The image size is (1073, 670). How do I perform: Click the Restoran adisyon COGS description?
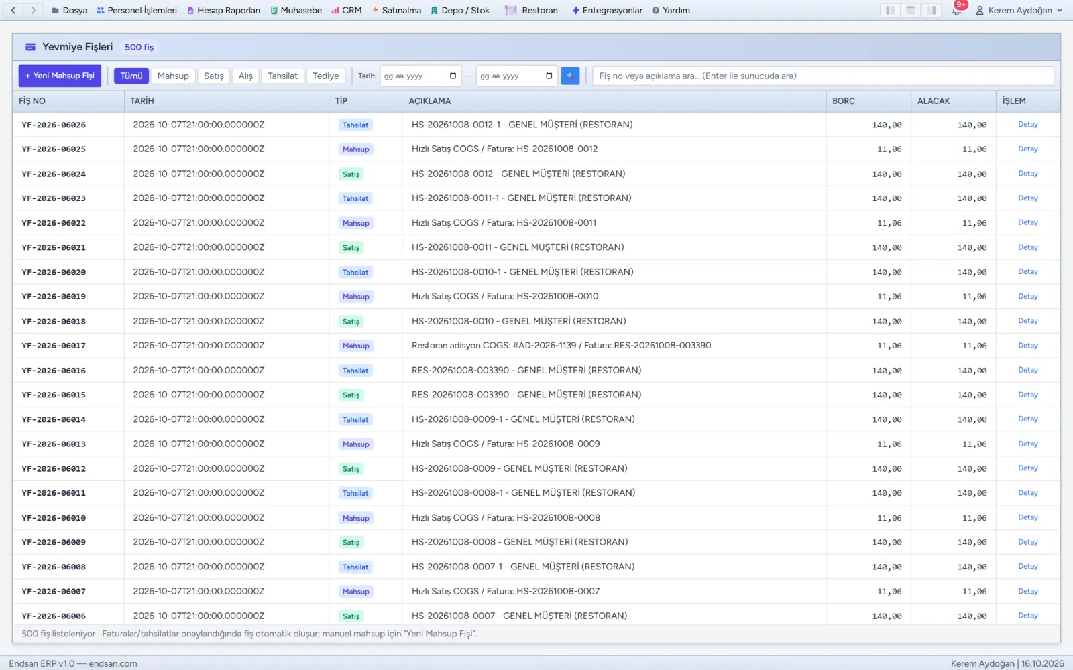pyautogui.click(x=561, y=345)
